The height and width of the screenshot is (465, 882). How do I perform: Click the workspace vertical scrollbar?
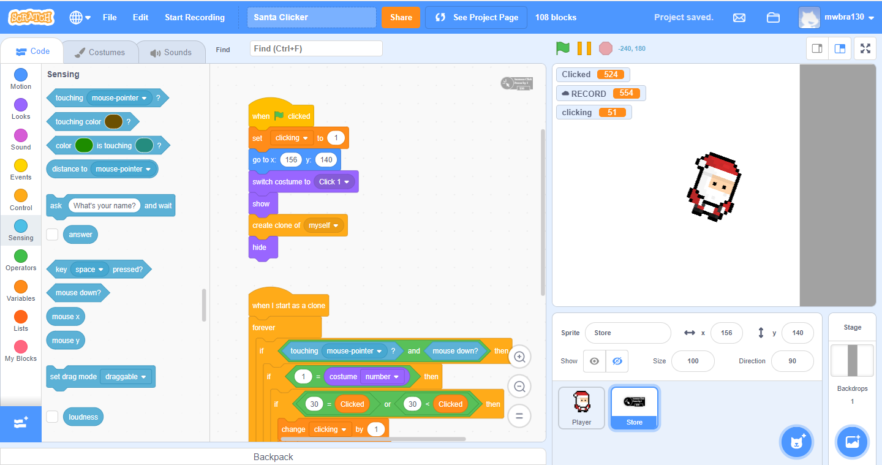[542, 212]
